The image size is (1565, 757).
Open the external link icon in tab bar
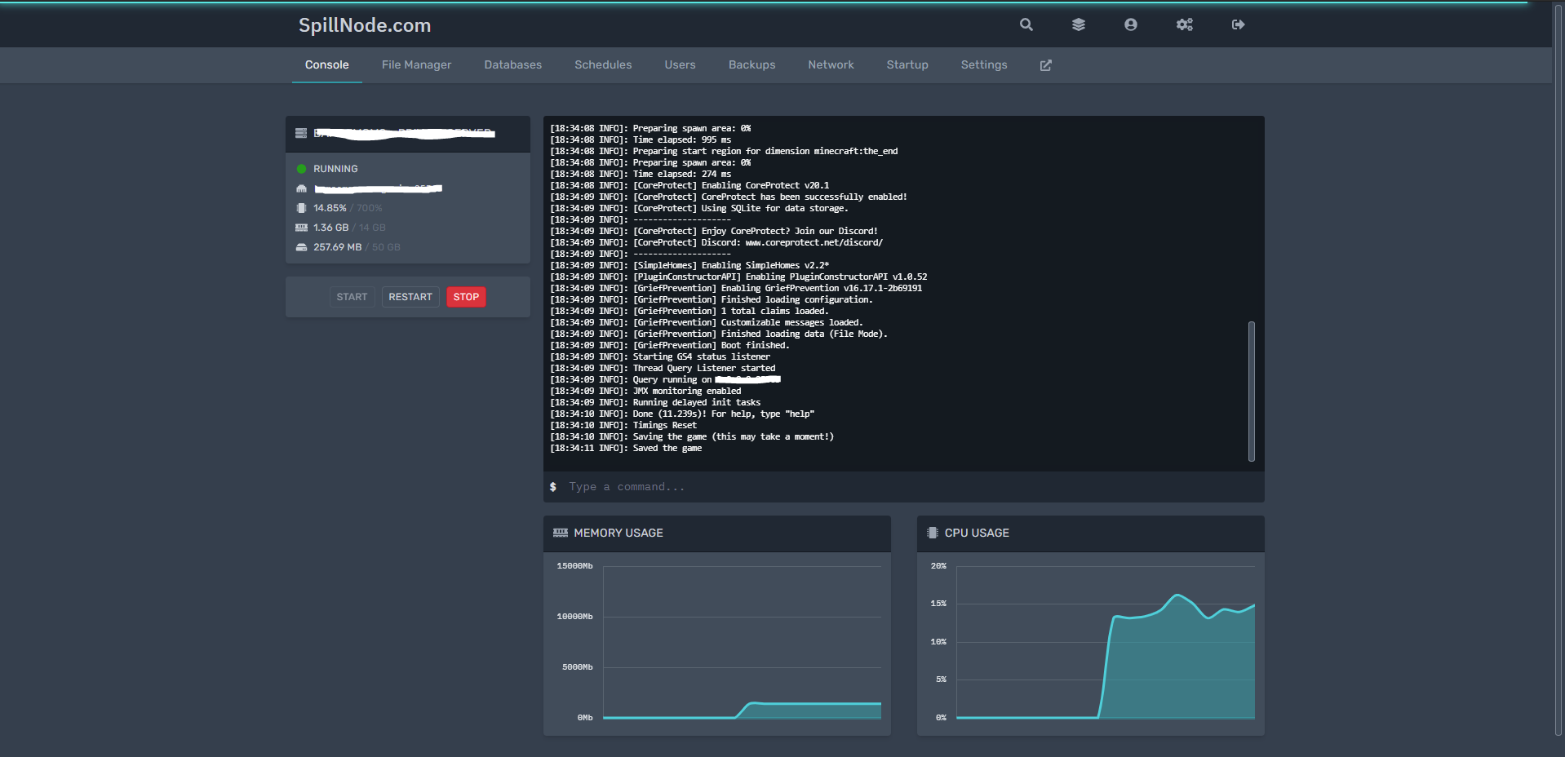pyautogui.click(x=1045, y=65)
